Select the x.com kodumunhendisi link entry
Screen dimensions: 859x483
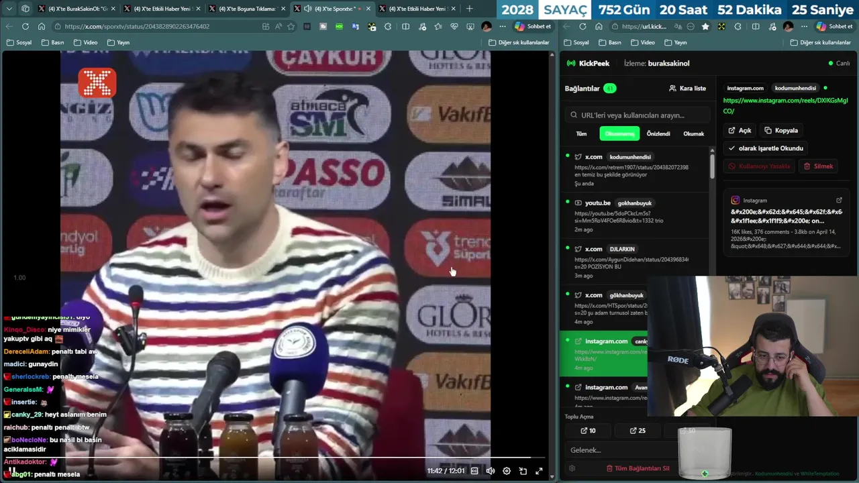634,170
